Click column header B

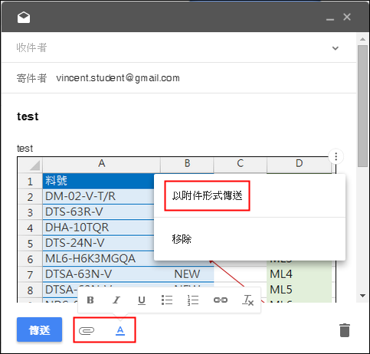(187, 163)
